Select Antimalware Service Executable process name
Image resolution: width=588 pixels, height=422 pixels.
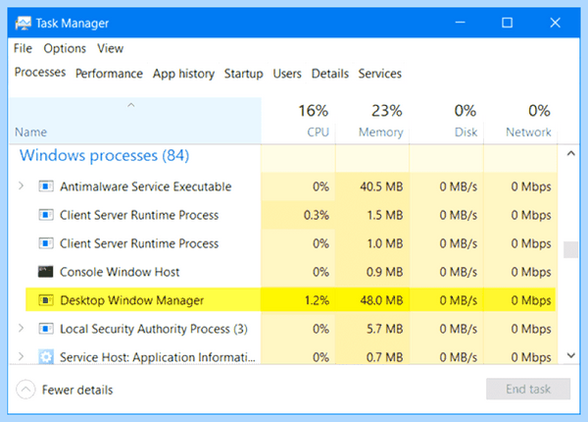(x=145, y=186)
